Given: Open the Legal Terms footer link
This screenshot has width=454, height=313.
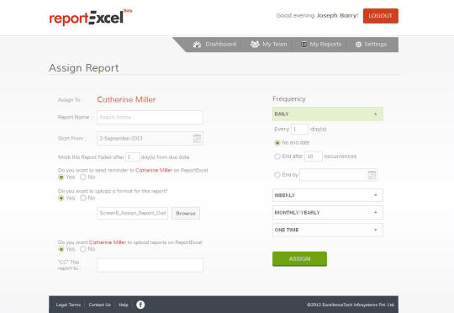Looking at the screenshot, I should pos(68,305).
